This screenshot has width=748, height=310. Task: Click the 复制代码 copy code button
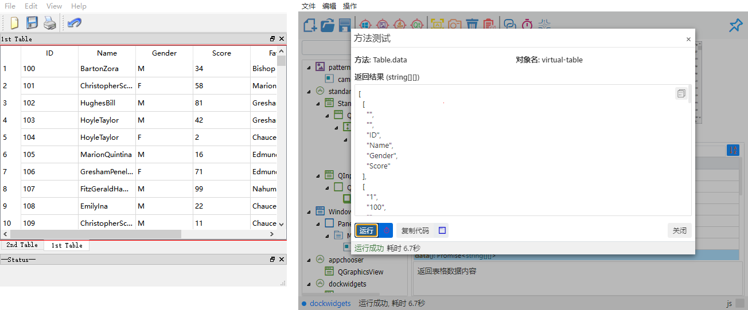[415, 230]
